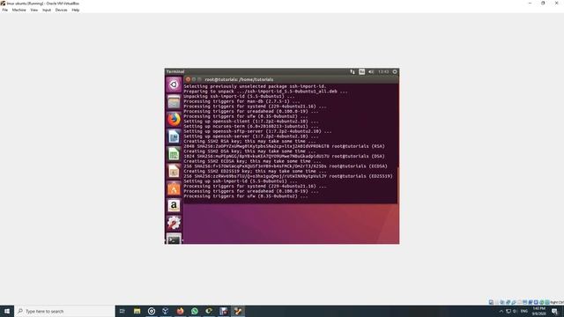564x317 pixels.
Task: Open WhatsApp from the Windows taskbar
Action: pos(195,311)
